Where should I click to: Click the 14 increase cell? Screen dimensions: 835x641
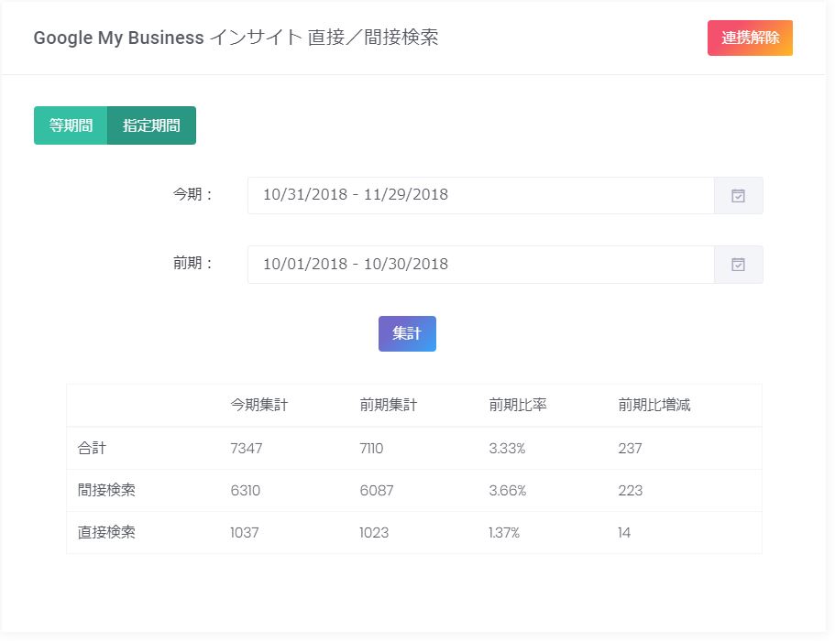tap(624, 532)
